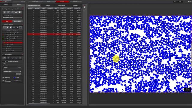Sort by the Accepted column header
Viewport: 192px width, 108px height.
(x=50, y=8)
